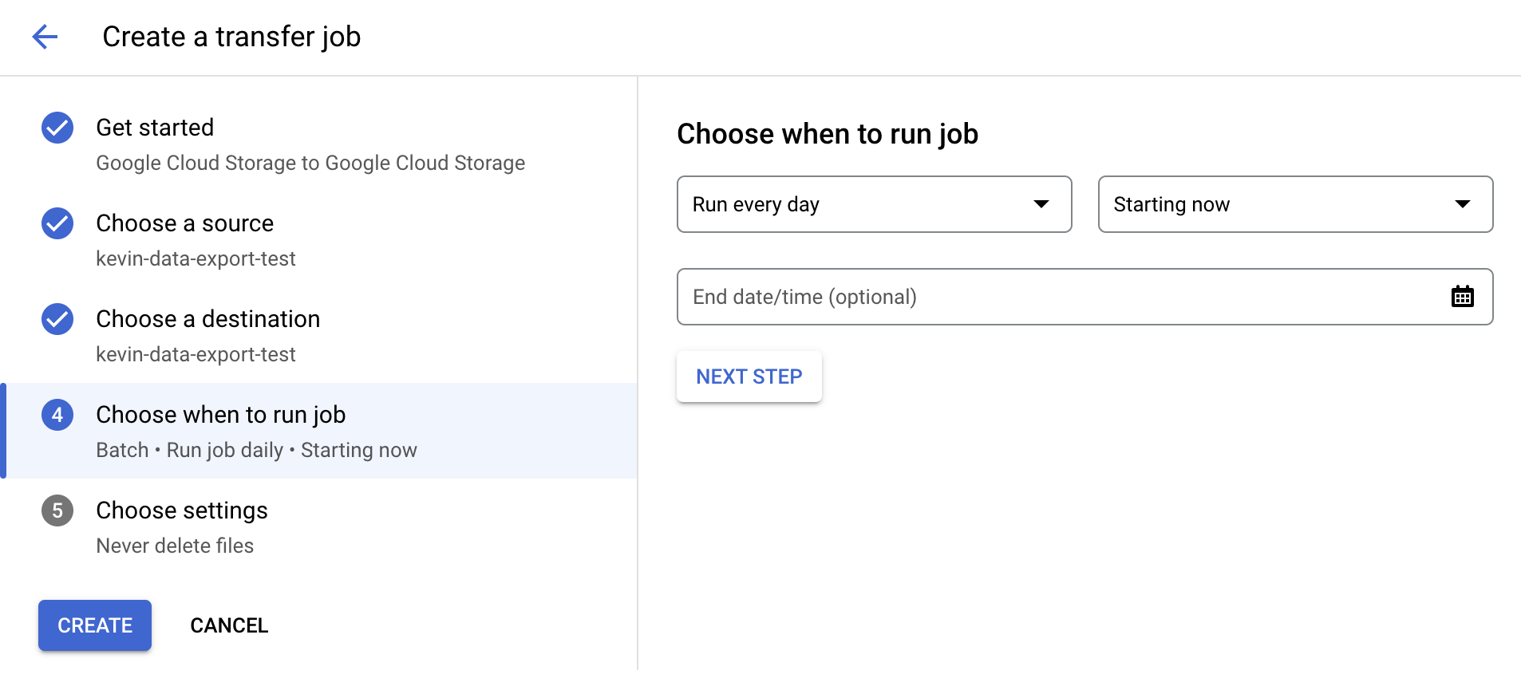Open the calendar date picker icon

coord(1462,297)
